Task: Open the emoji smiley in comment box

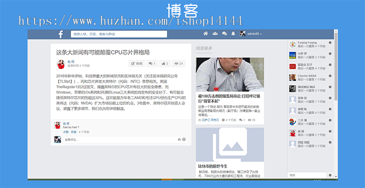Action: (x=184, y=139)
